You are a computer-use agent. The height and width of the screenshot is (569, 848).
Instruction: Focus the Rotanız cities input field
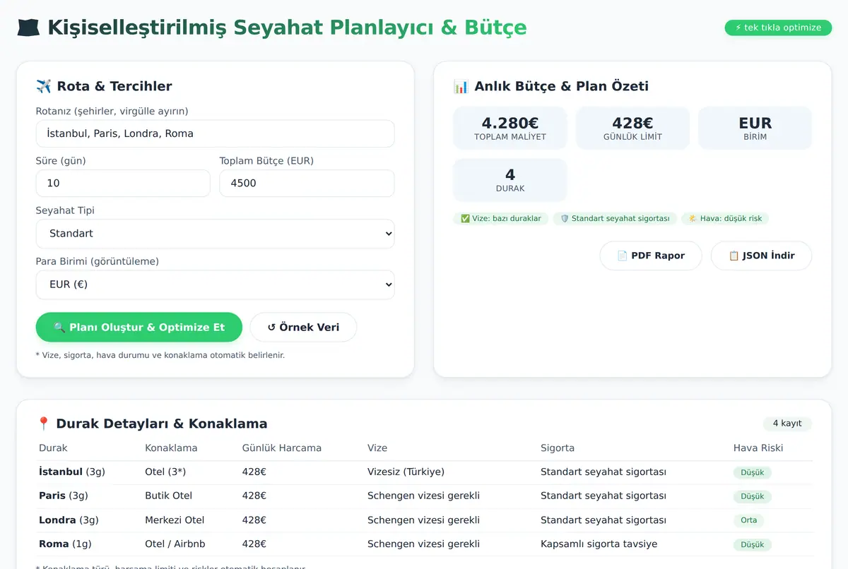click(215, 133)
